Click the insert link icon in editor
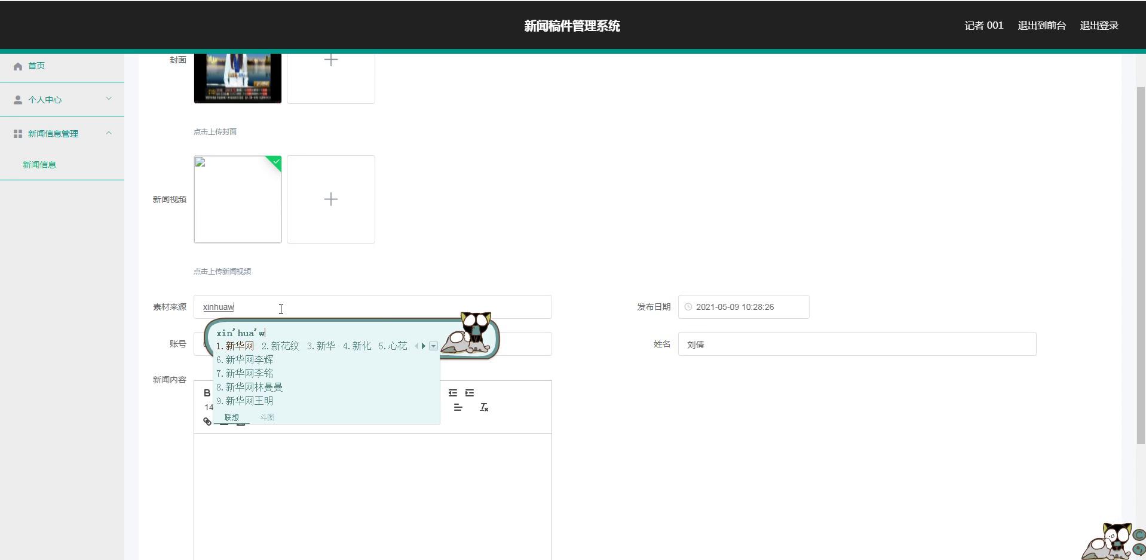Viewport: 1146px width, 560px height. 207,421
